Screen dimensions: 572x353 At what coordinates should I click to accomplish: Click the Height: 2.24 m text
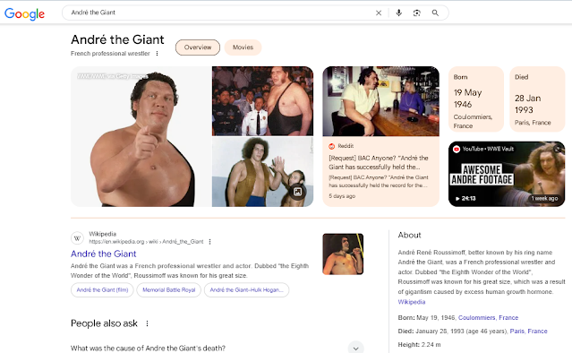(419, 345)
